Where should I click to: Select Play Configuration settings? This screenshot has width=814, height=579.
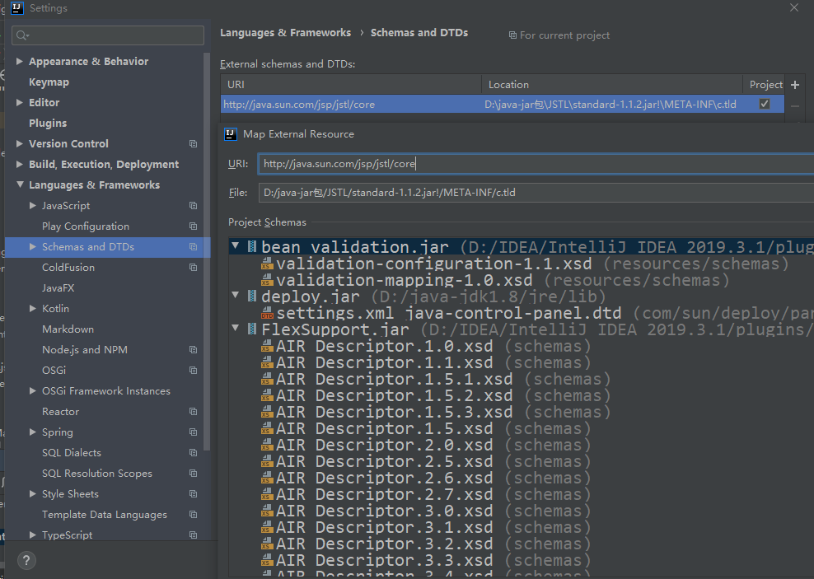point(86,226)
